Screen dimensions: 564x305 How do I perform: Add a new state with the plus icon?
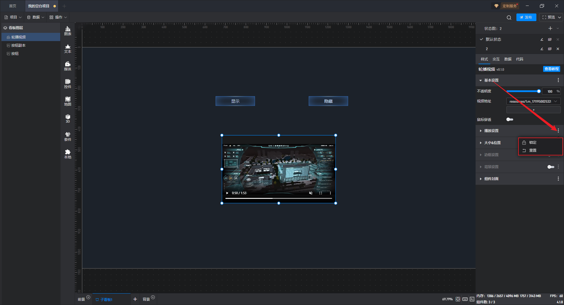point(550,28)
